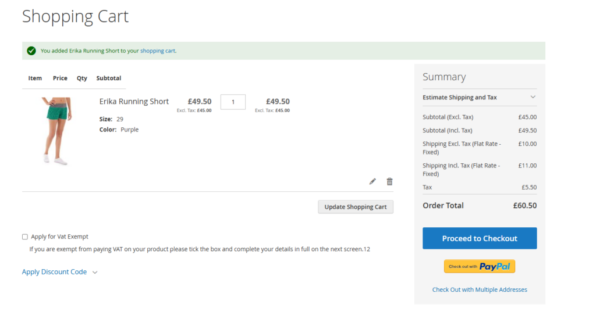Click the pencil edit icon for the item
596x311 pixels.
point(372,181)
